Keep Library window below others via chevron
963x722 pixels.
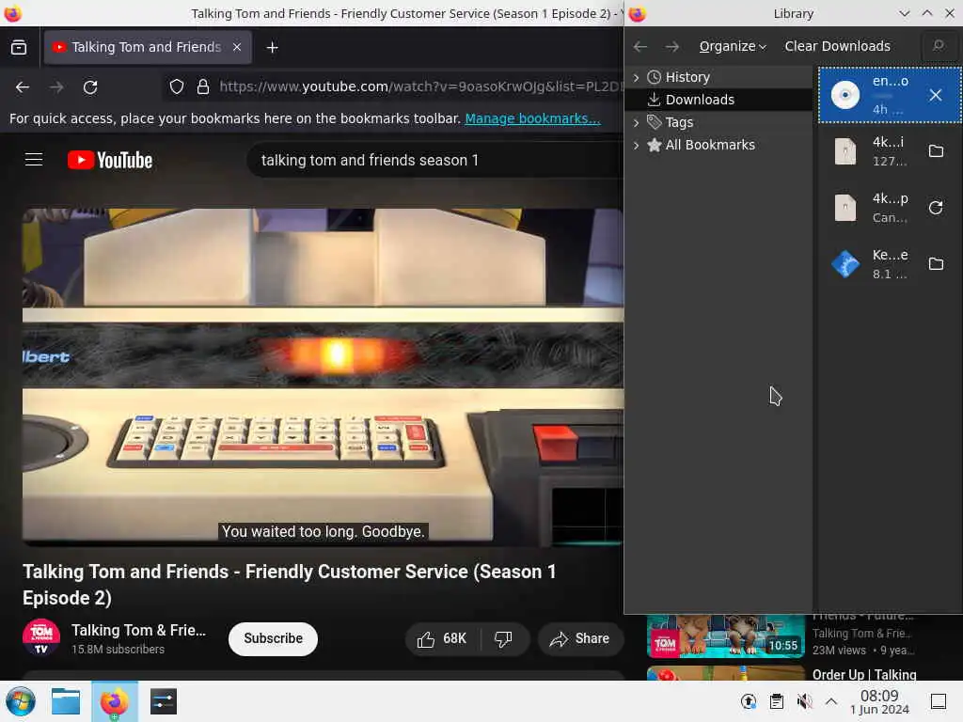904,13
